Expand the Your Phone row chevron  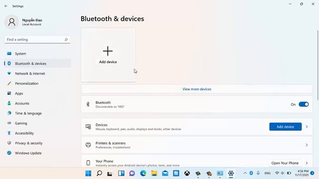[x=307, y=163]
